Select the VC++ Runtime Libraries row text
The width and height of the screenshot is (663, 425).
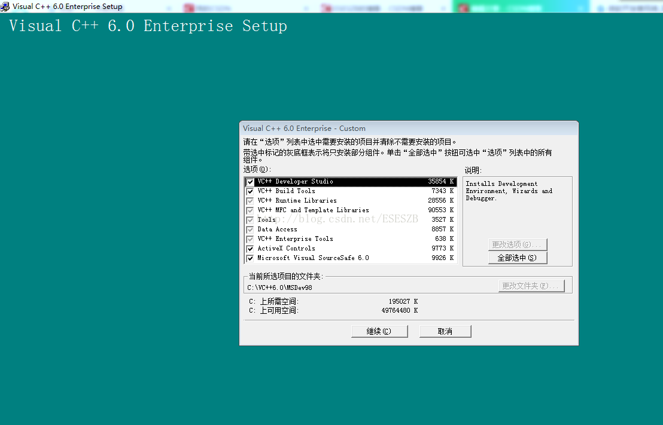(297, 200)
